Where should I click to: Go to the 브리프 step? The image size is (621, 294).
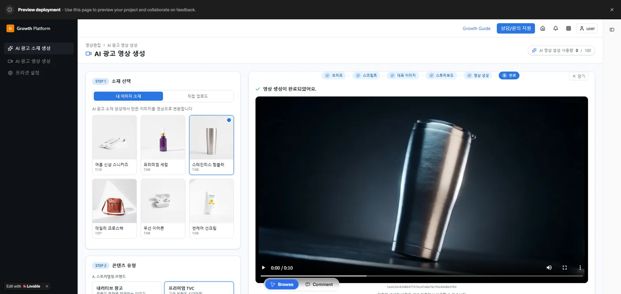334,76
